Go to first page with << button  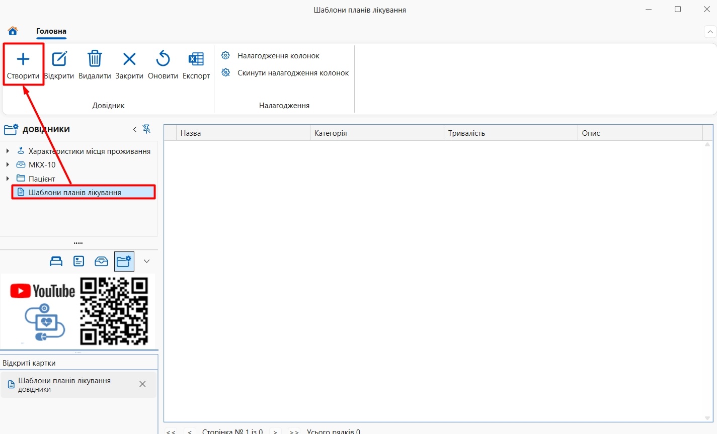[x=171, y=431]
